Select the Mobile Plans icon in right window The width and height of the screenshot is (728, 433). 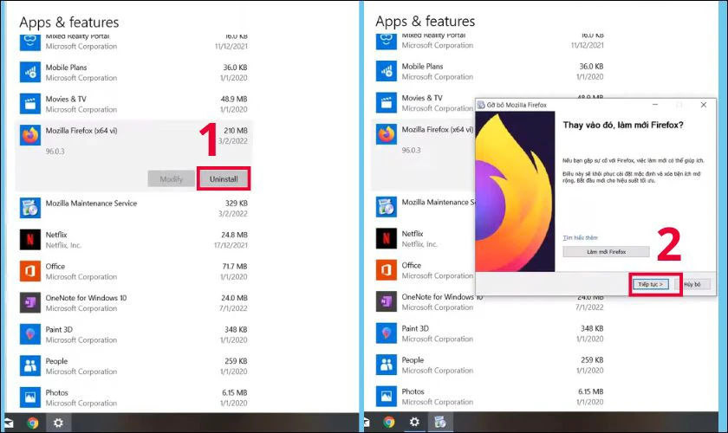(387, 71)
